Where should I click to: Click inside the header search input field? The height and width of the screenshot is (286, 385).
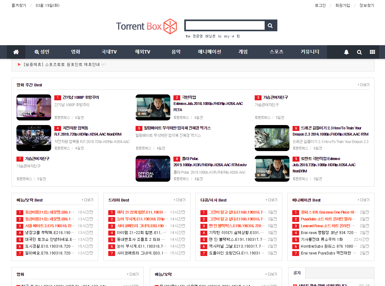[225, 26]
